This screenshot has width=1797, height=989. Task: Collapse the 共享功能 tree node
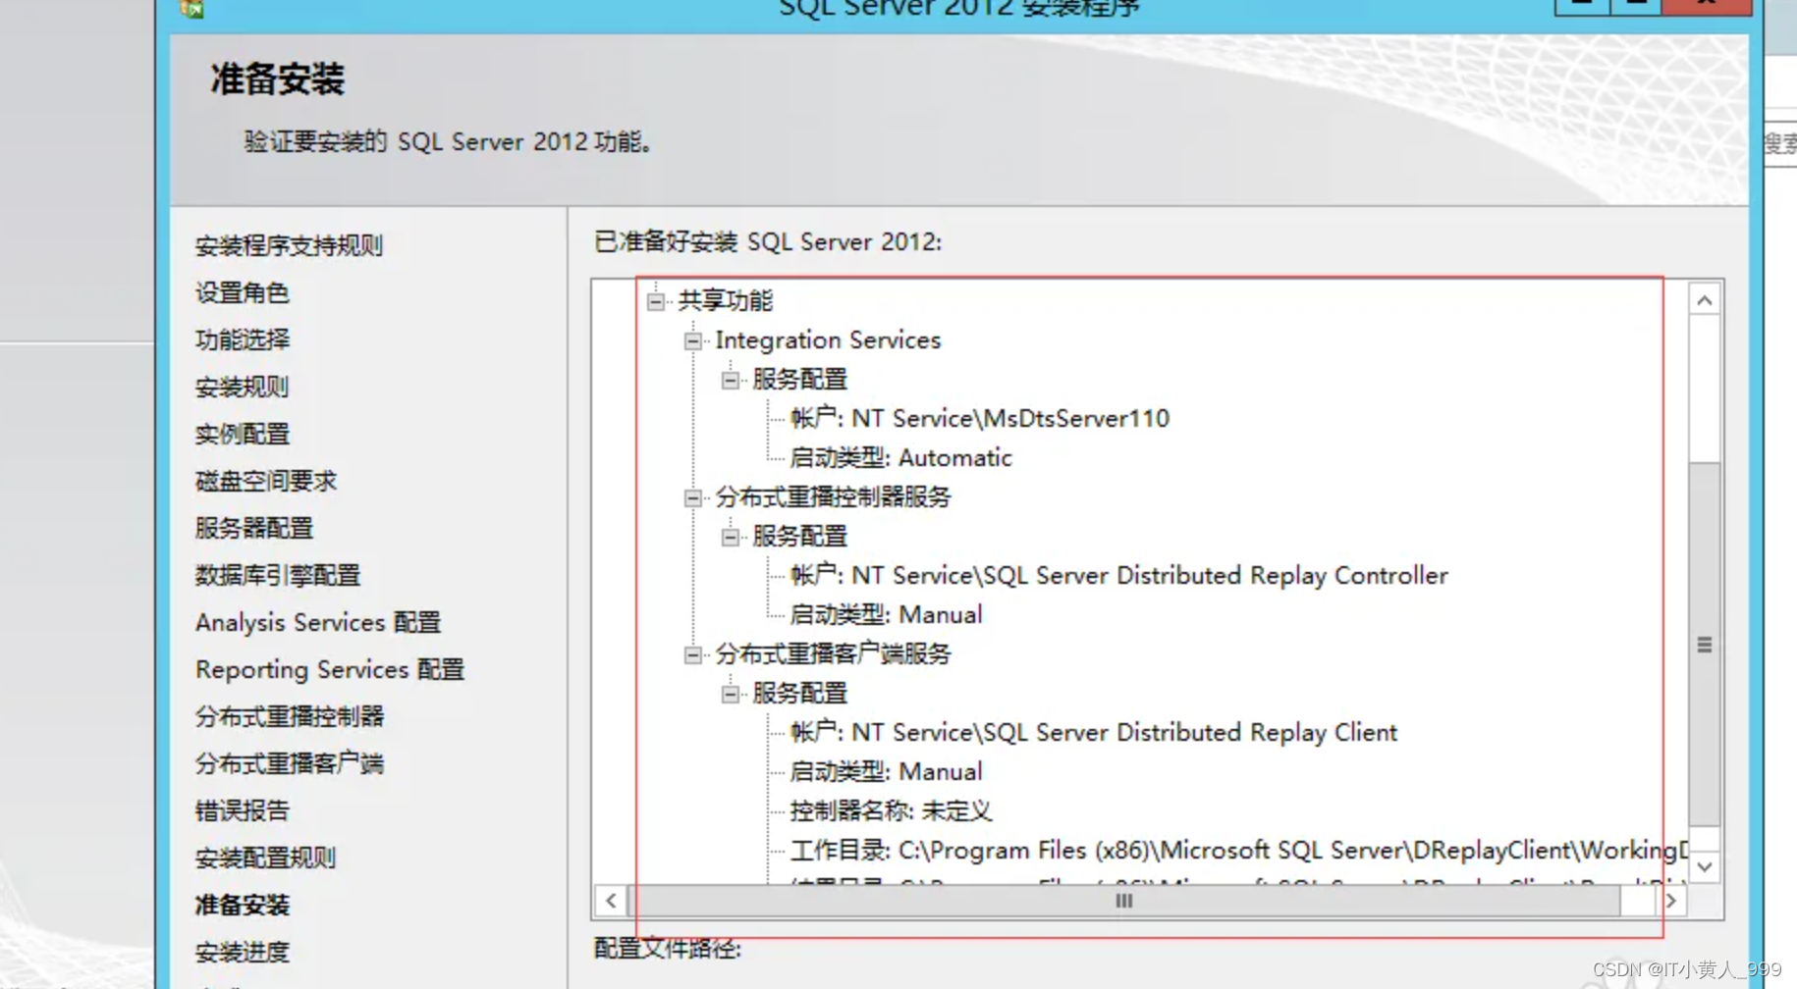point(654,301)
